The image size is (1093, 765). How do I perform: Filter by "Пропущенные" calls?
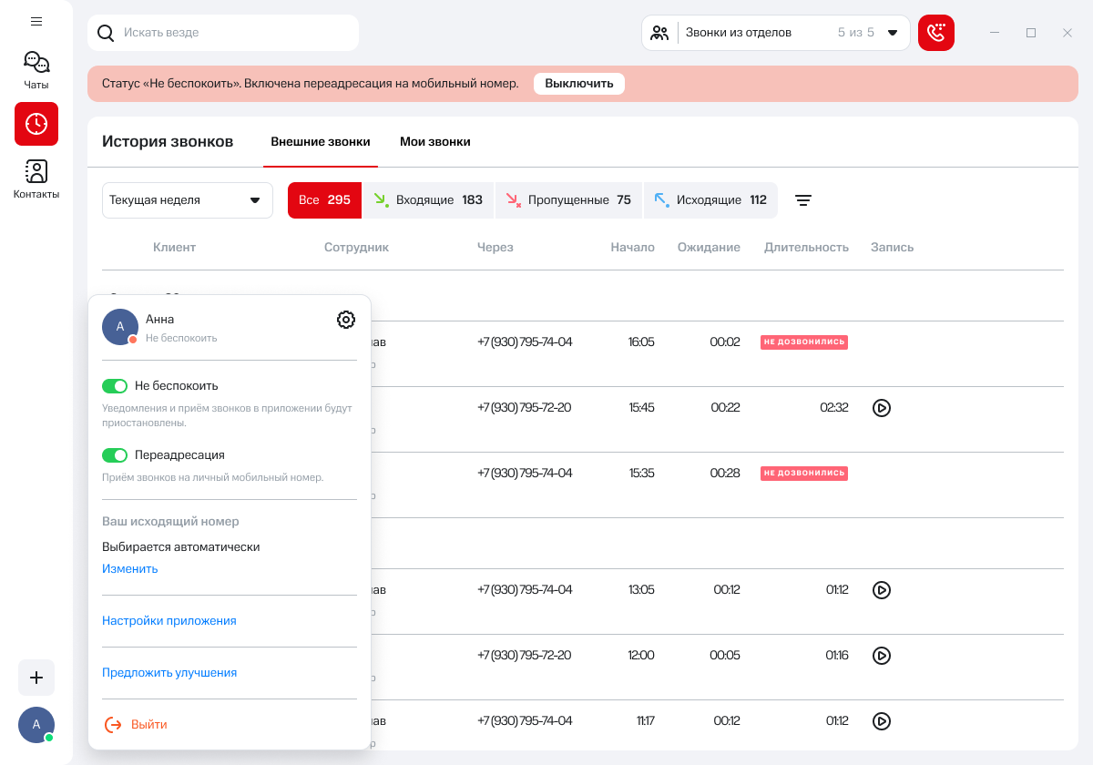click(569, 200)
